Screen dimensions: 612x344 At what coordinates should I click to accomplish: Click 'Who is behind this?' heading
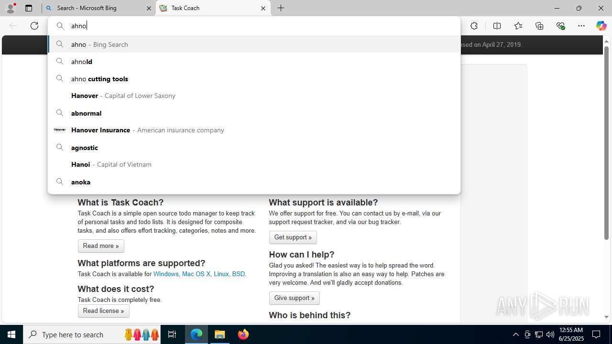point(310,315)
